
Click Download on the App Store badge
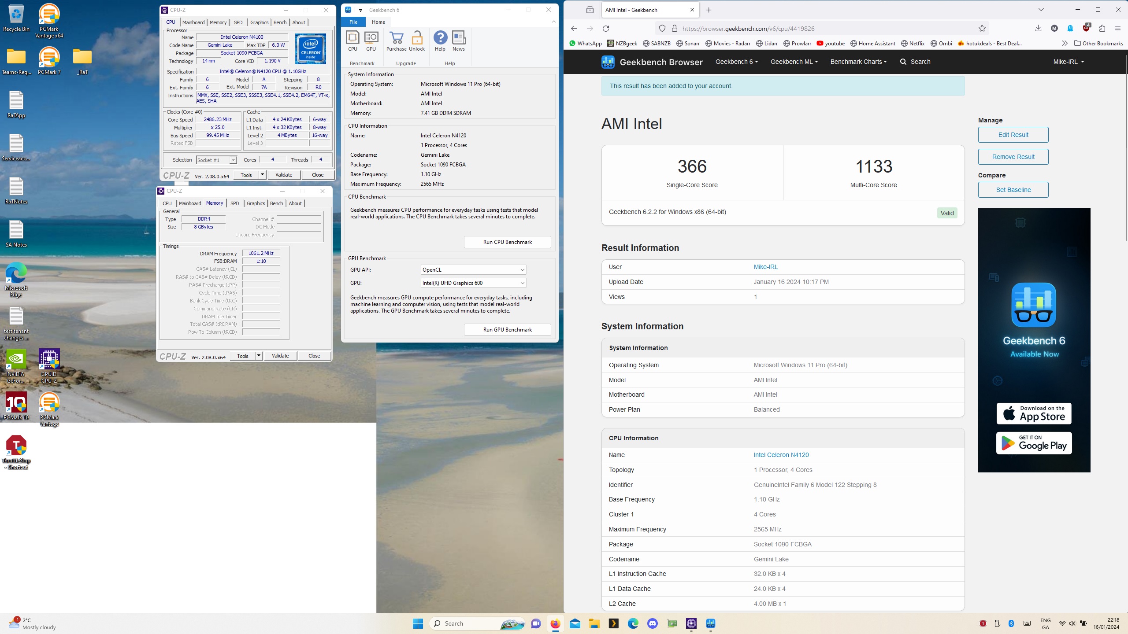[1034, 413]
